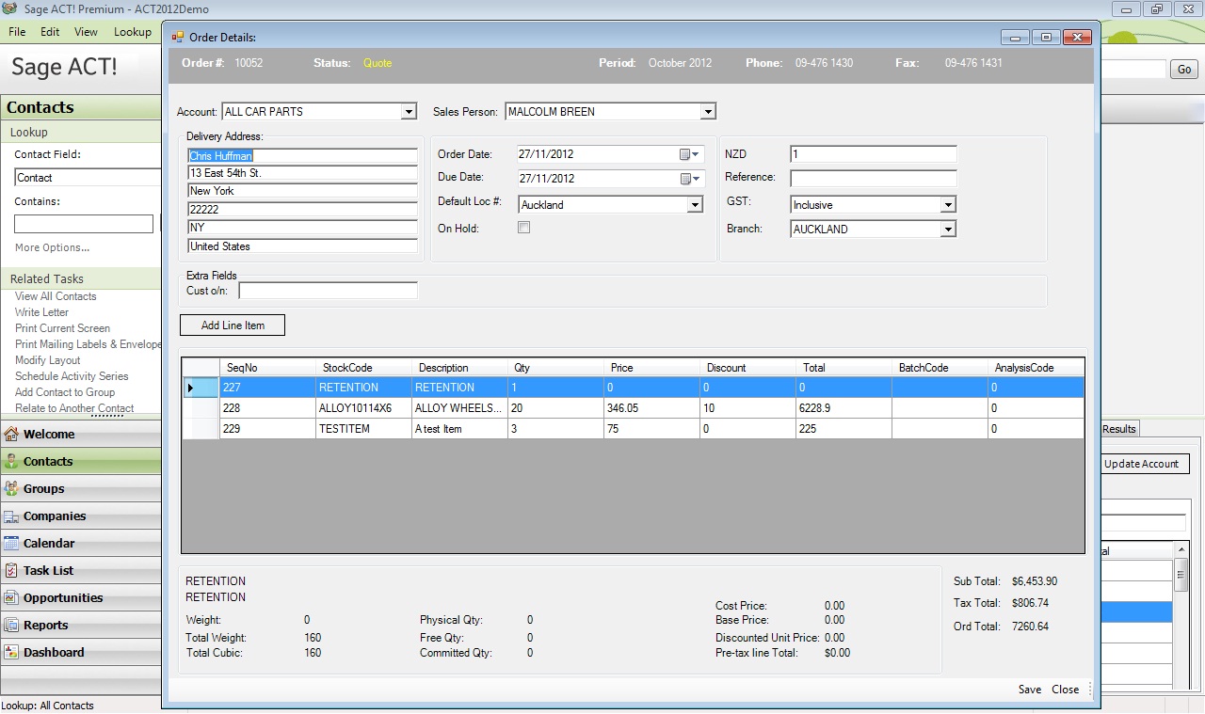Open Reports using its sidebar icon
The image size is (1205, 714).
tap(11, 626)
